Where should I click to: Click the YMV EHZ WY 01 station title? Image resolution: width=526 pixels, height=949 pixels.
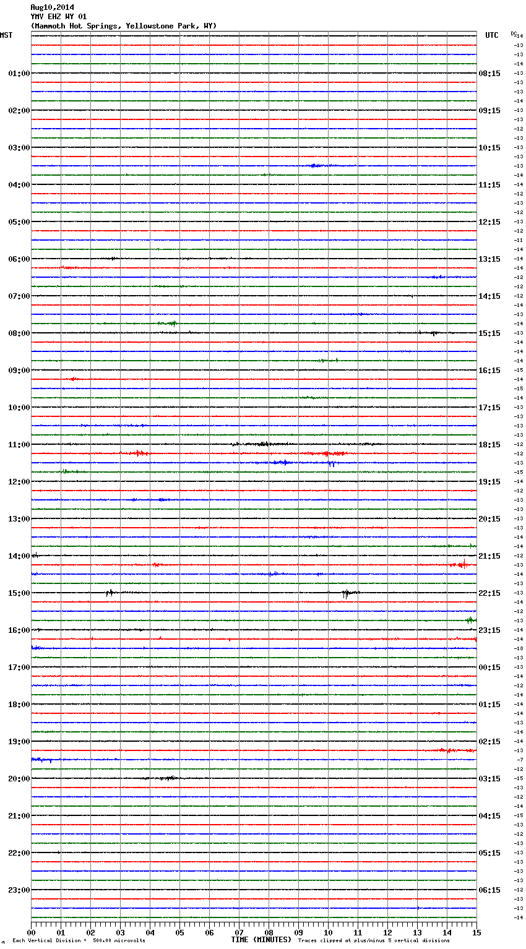(x=59, y=17)
